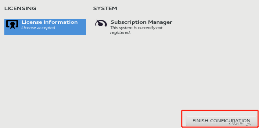Click the 'License accepted' status text
259x128 pixels.
pyautogui.click(x=38, y=28)
